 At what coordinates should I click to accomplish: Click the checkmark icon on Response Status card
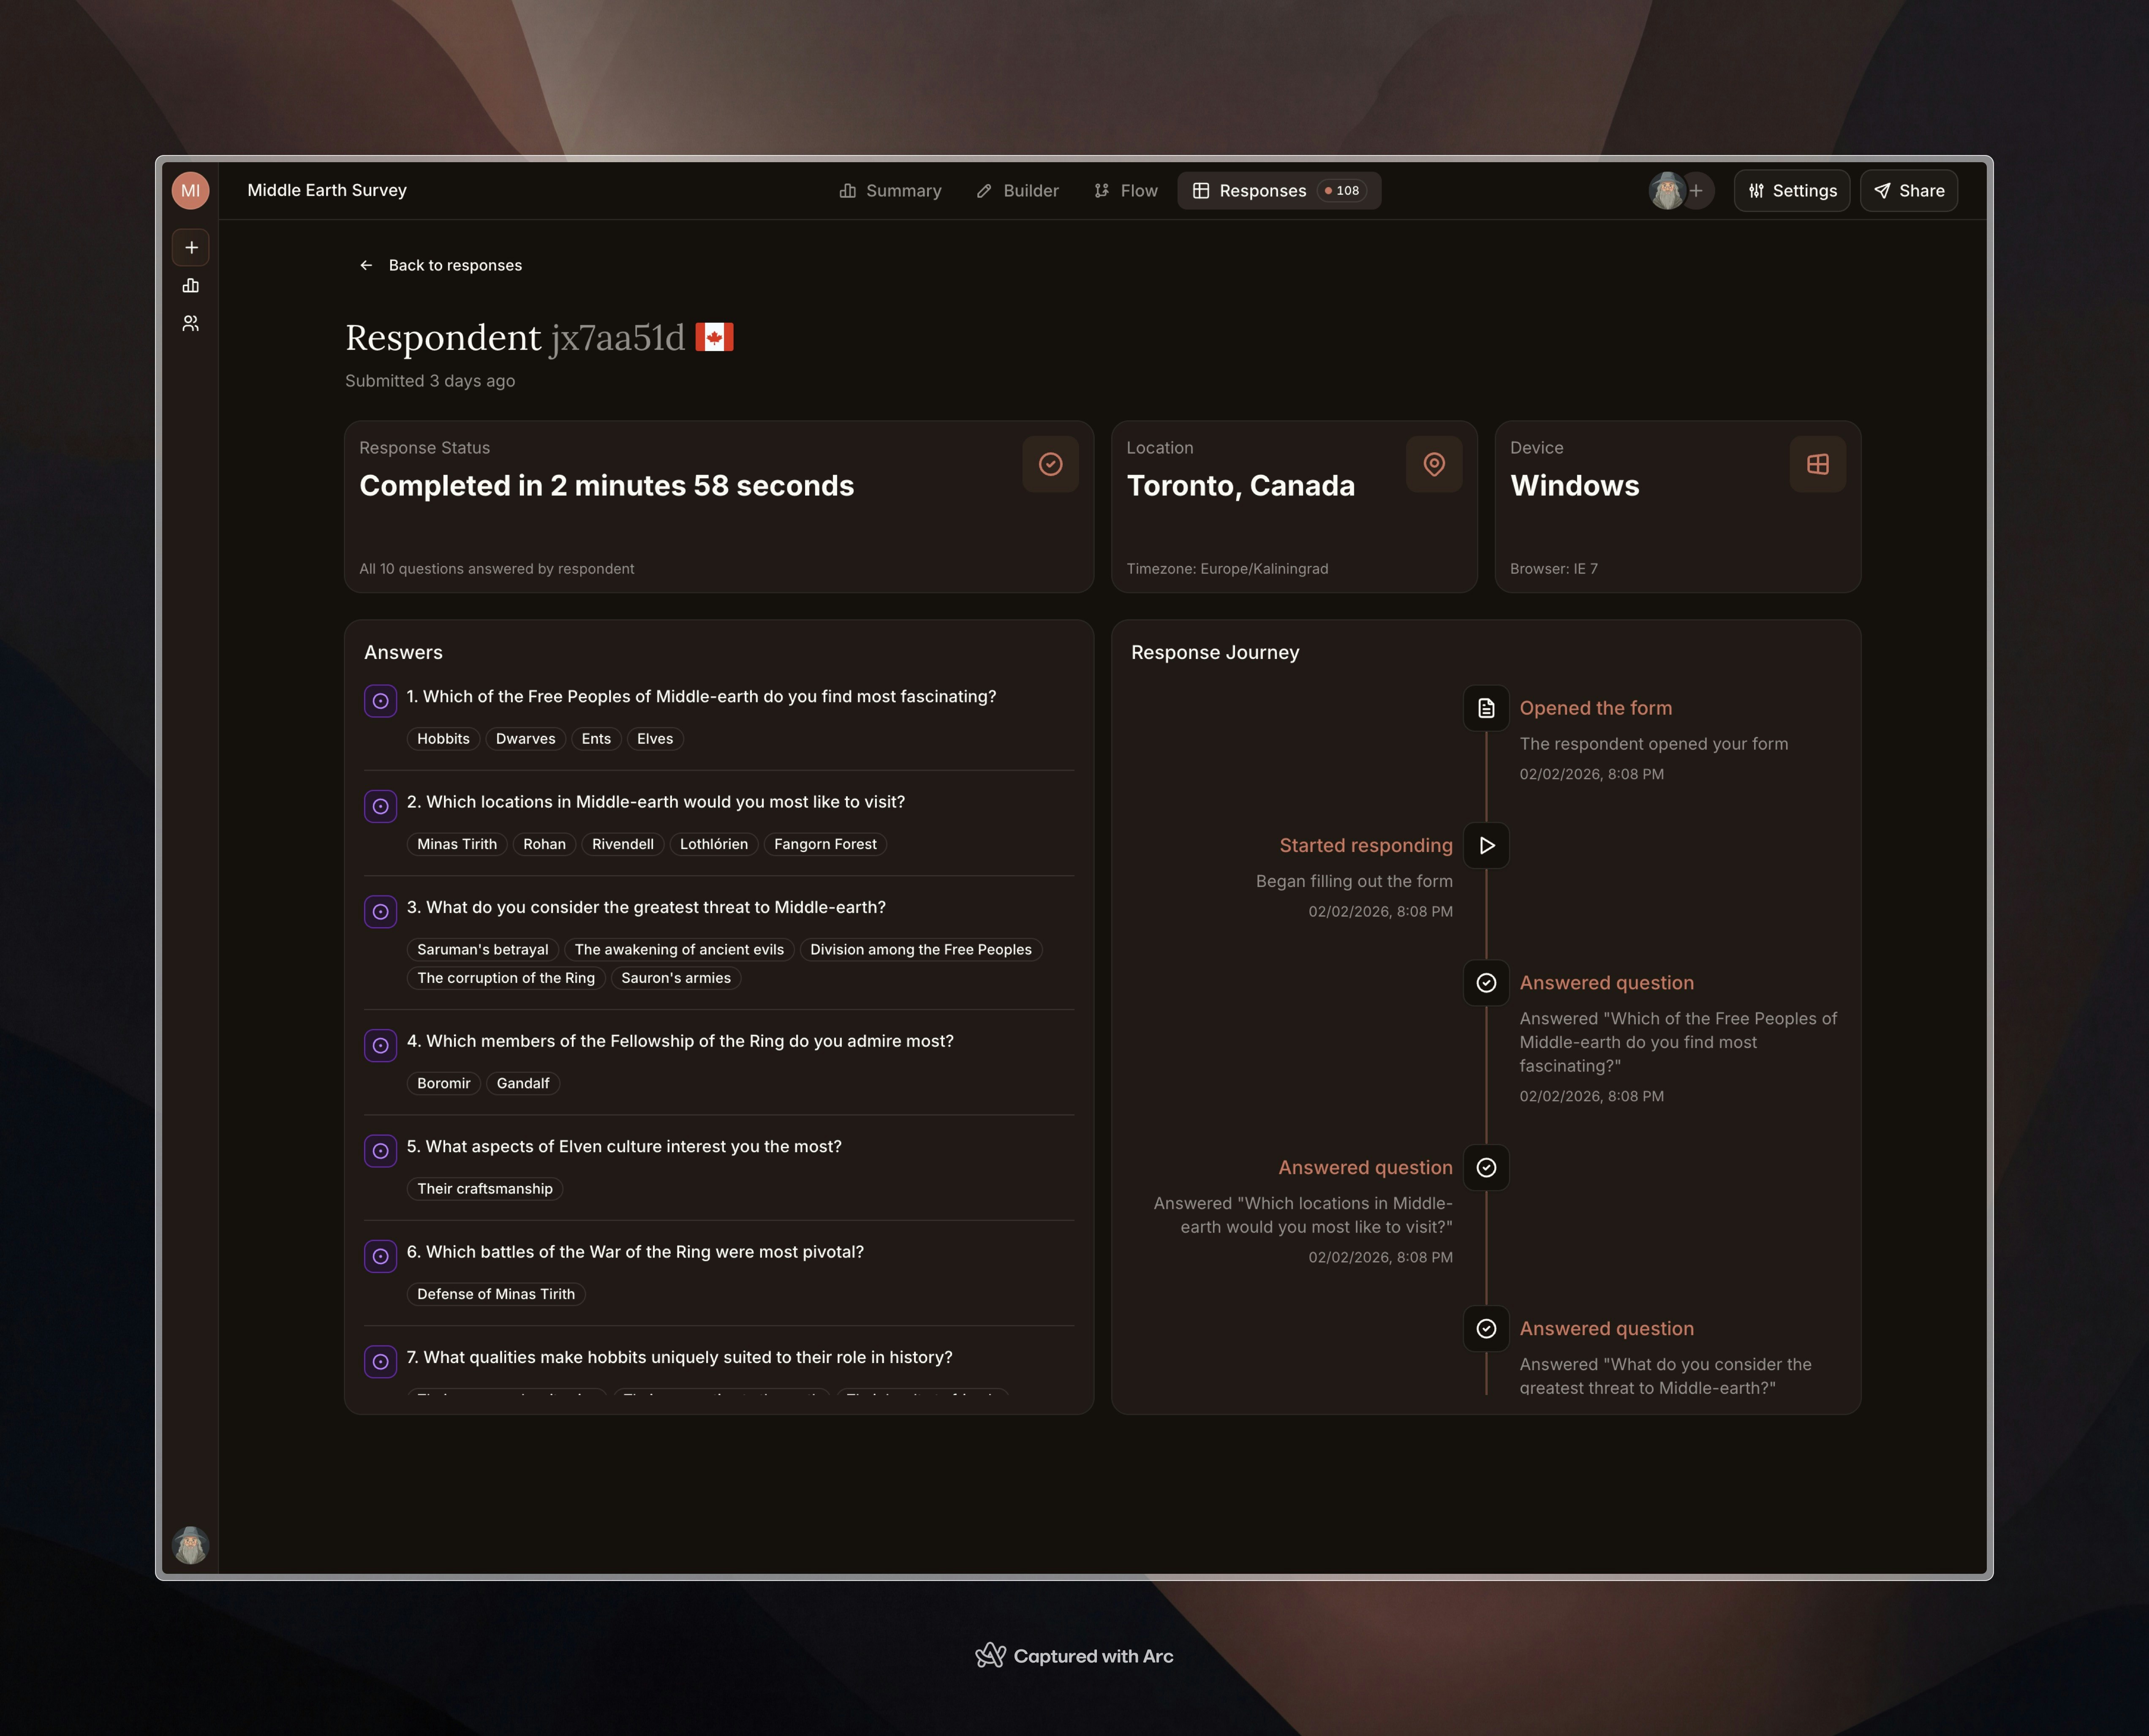click(x=1050, y=464)
